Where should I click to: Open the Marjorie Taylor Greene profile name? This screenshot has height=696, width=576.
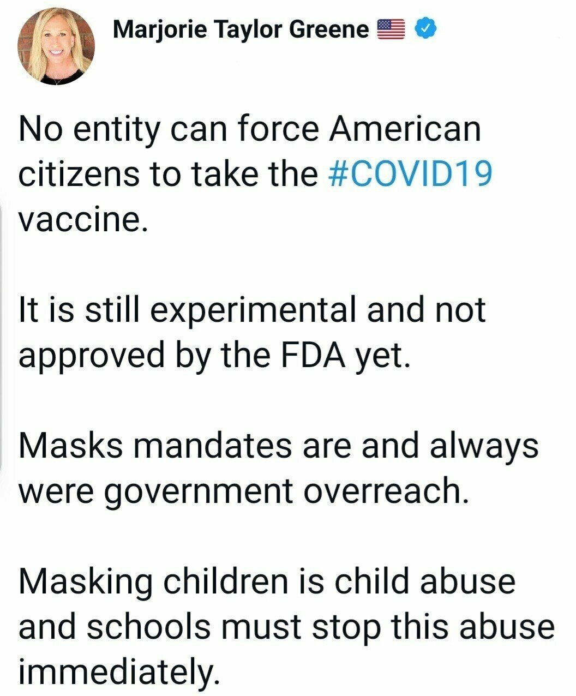(241, 29)
